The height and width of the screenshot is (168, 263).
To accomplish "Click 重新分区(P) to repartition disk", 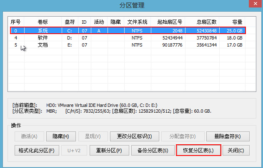I will click(x=109, y=151).
